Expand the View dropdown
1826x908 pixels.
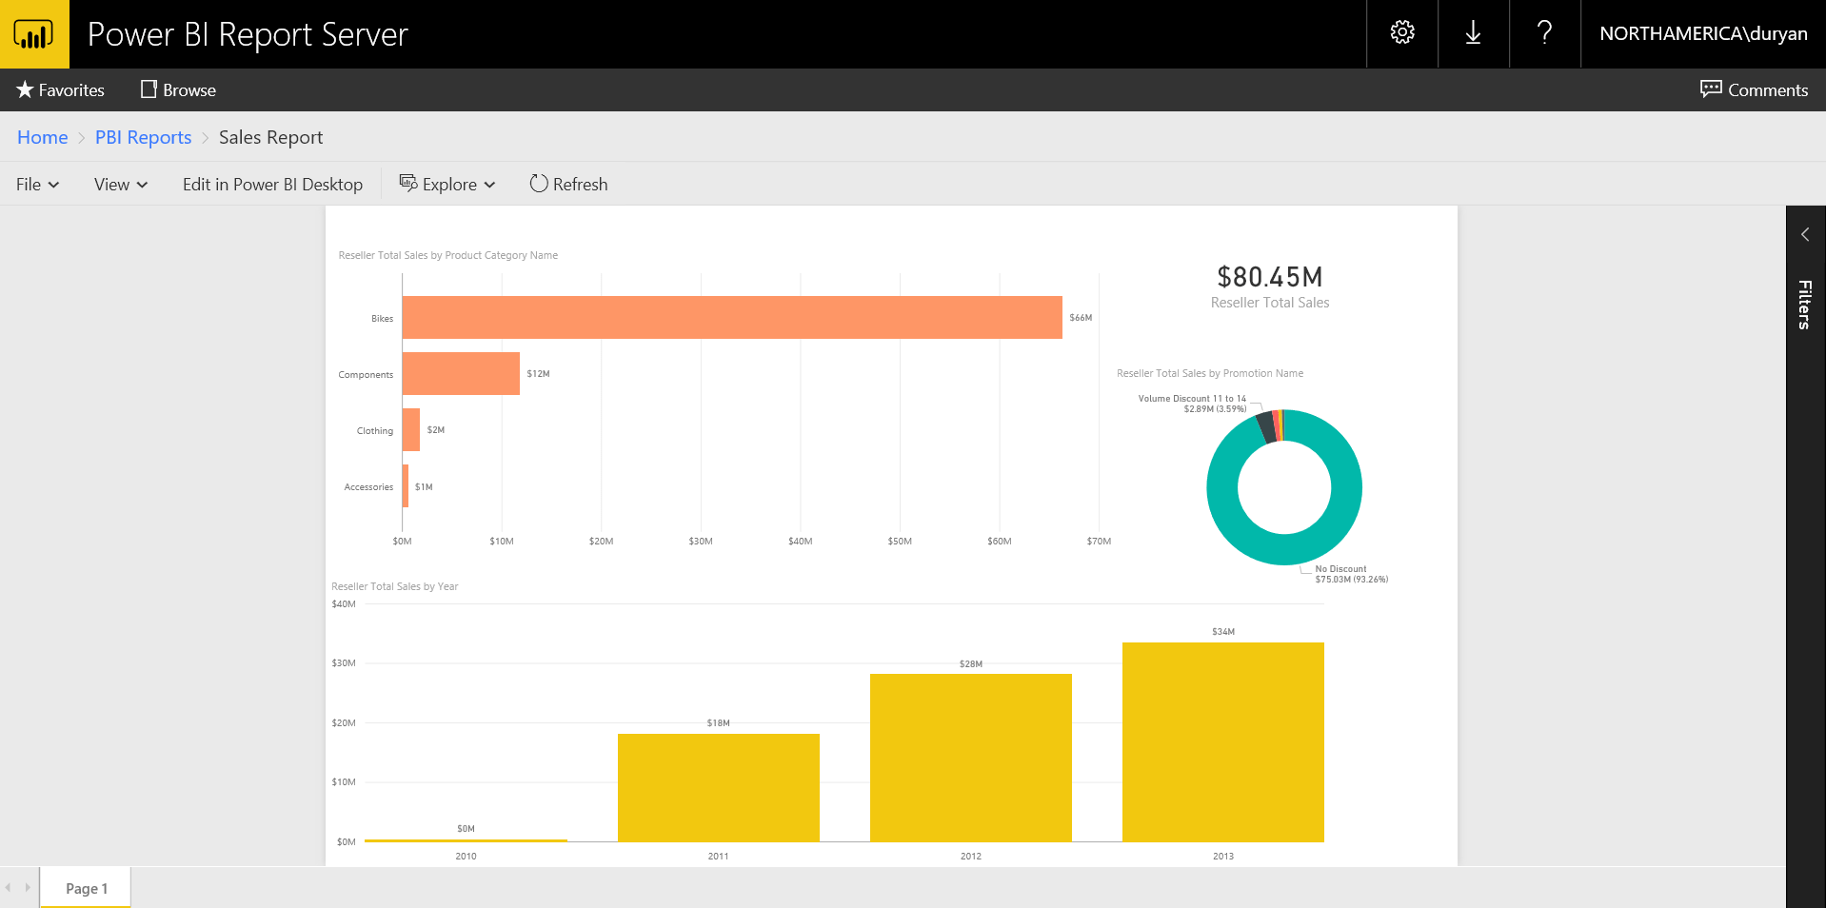119,184
